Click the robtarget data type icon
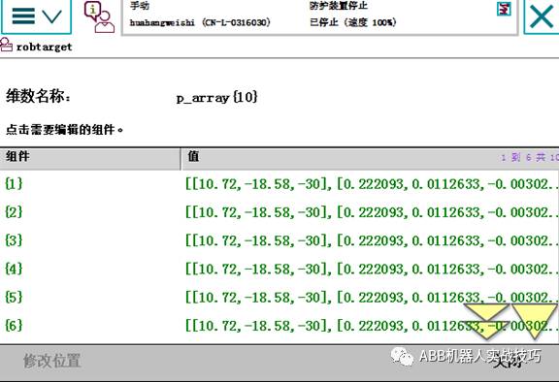The width and height of the screenshot is (559, 382). (6, 45)
